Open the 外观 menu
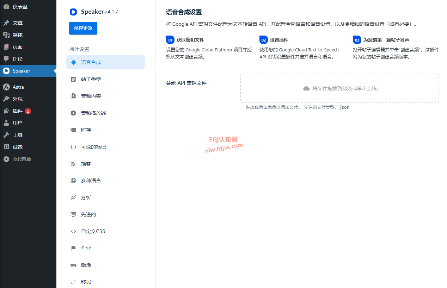Viewport: 447px width, 288px height. coord(28,99)
